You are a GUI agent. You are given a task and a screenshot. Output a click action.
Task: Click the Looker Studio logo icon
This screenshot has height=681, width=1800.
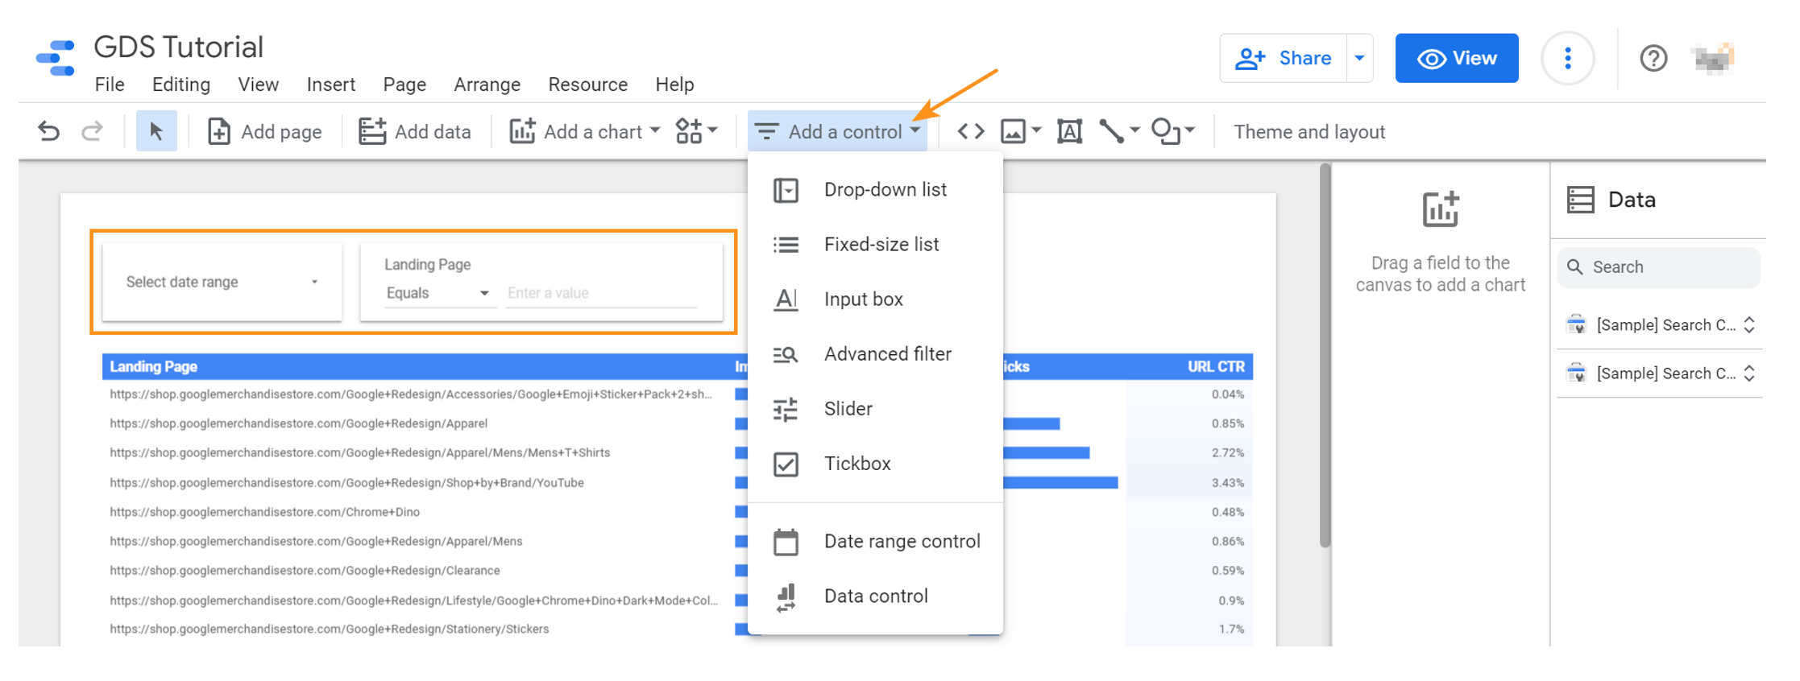[56, 58]
